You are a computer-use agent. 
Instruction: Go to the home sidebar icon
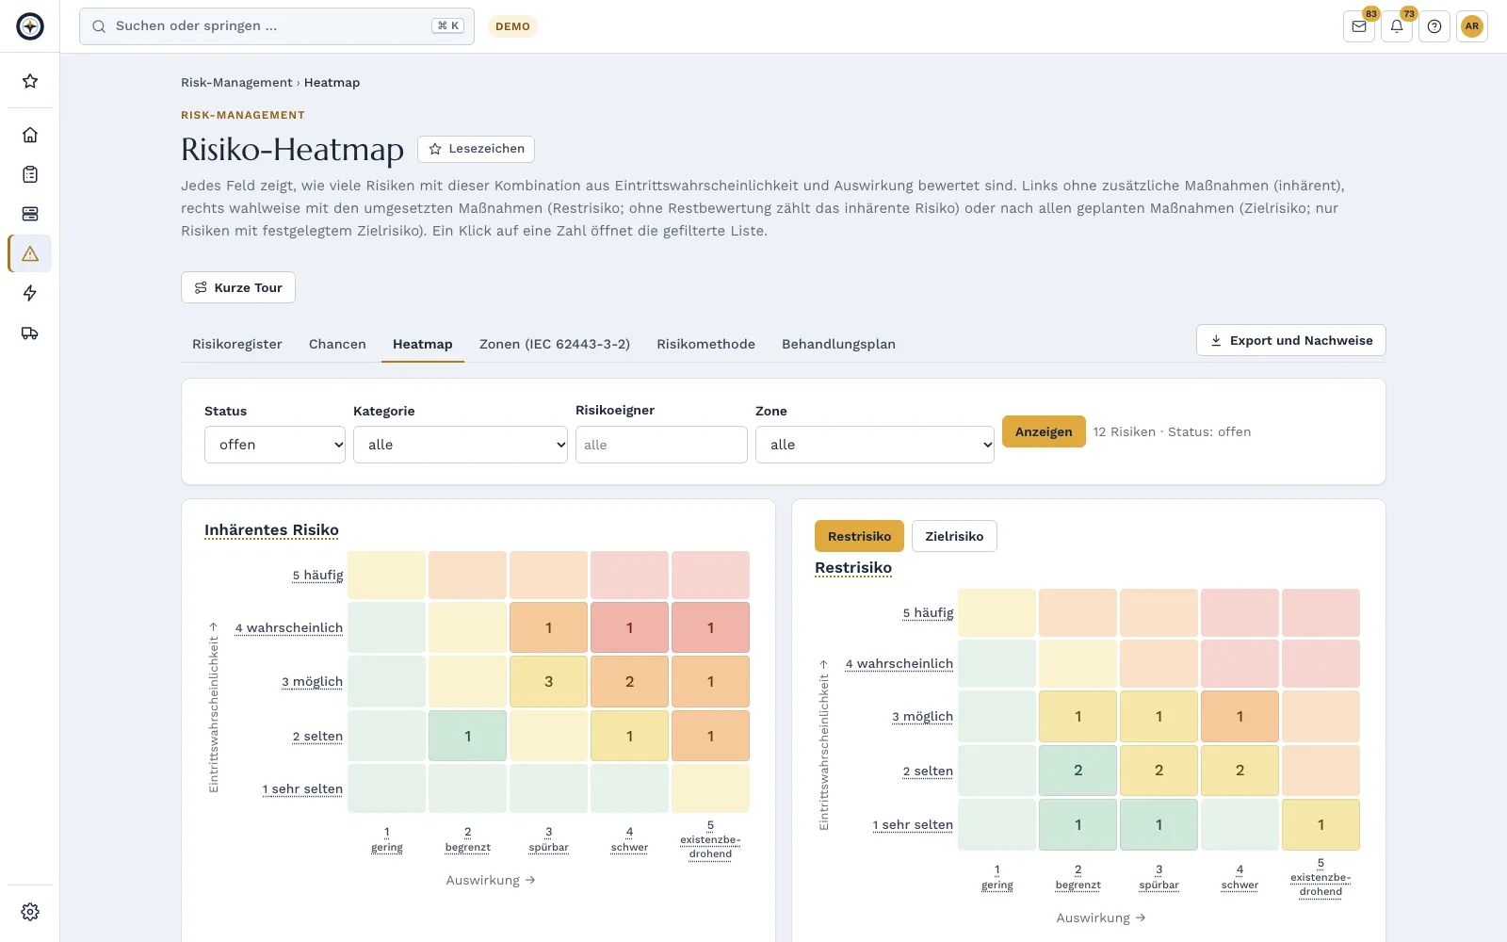[x=30, y=135]
